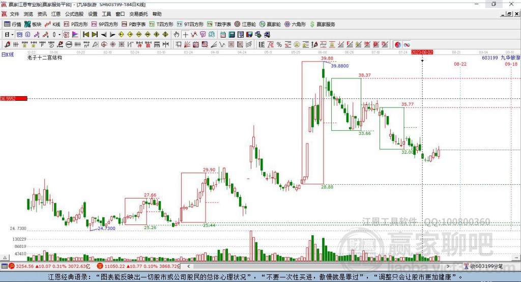Restore the inner child window

pos(509,14)
